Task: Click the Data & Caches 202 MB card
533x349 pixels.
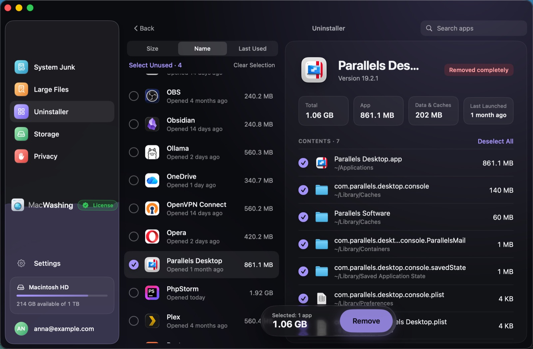Action: pyautogui.click(x=433, y=111)
